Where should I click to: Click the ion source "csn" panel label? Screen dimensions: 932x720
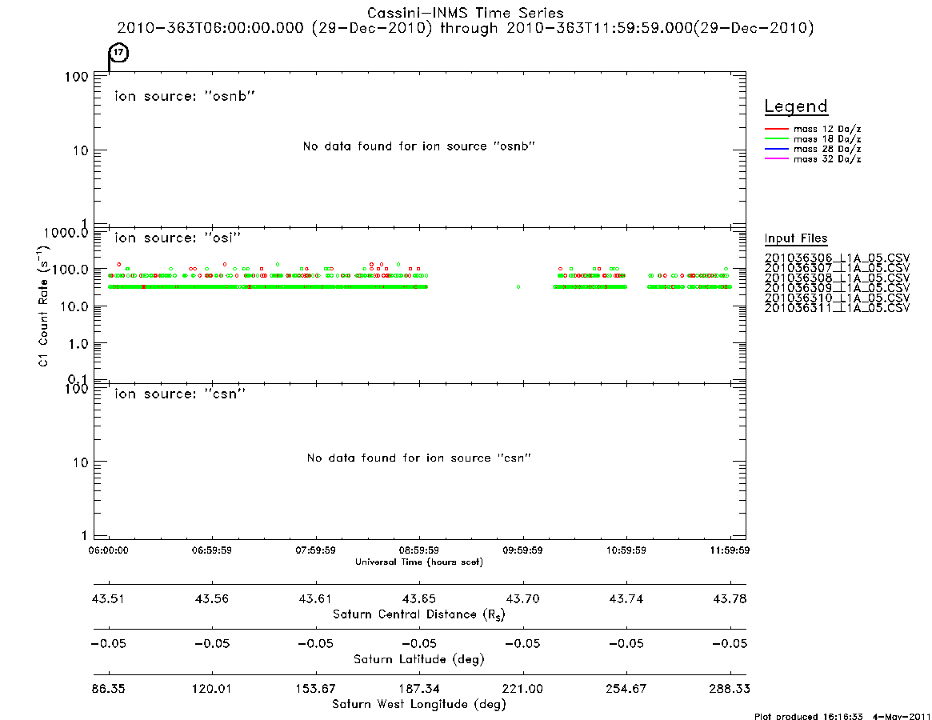coord(180,394)
